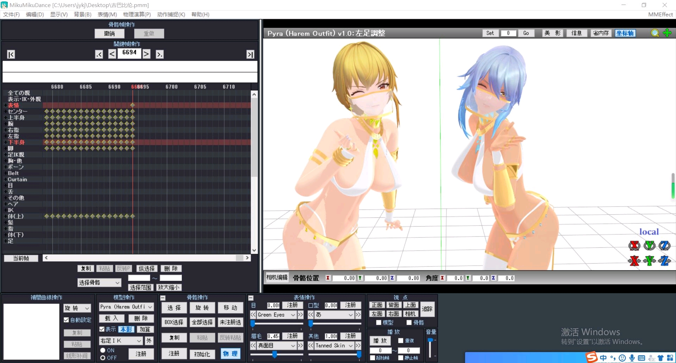Toggle 模型 checkbox in view panel

point(378,322)
